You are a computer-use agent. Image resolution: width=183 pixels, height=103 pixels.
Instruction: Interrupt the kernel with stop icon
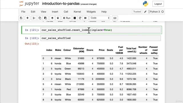point(75,18)
